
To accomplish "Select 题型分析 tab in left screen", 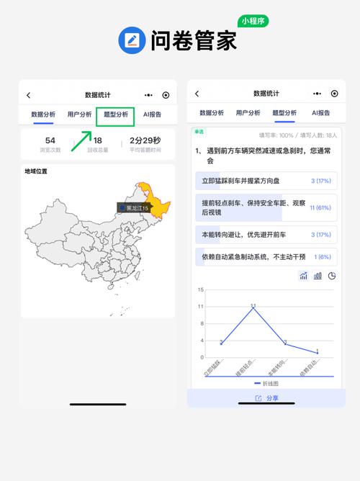I will 116,114.
